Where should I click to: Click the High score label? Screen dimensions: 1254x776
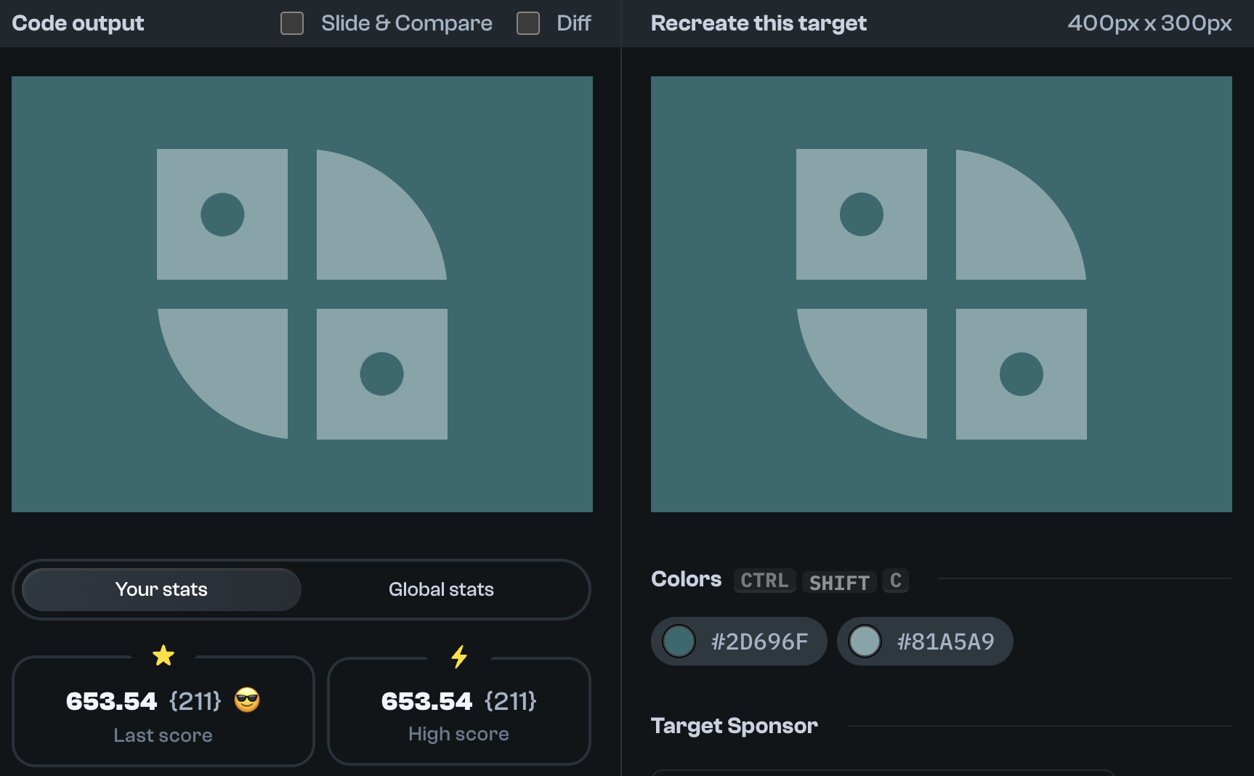click(458, 734)
